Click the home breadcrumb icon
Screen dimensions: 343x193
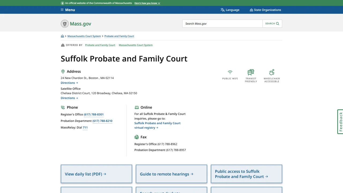pyautogui.click(x=62, y=36)
